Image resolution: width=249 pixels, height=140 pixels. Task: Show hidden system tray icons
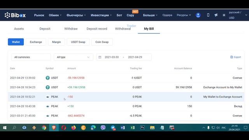pos(203,128)
